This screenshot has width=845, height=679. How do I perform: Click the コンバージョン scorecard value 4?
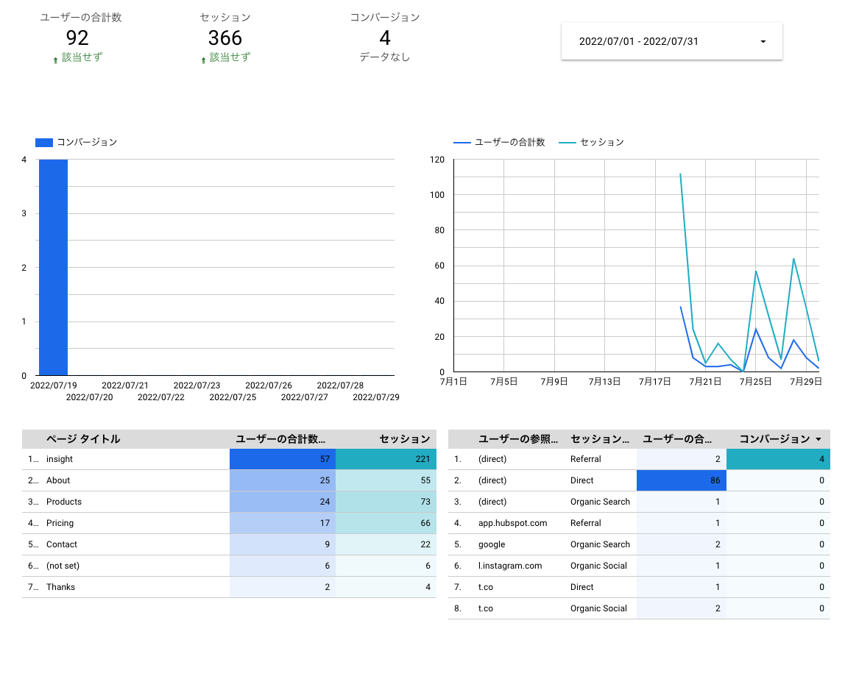[x=385, y=38]
